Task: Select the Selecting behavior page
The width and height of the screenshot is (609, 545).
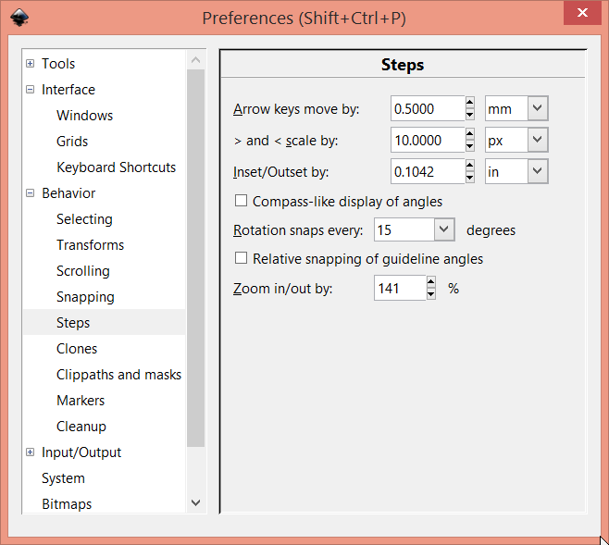Action: tap(84, 219)
